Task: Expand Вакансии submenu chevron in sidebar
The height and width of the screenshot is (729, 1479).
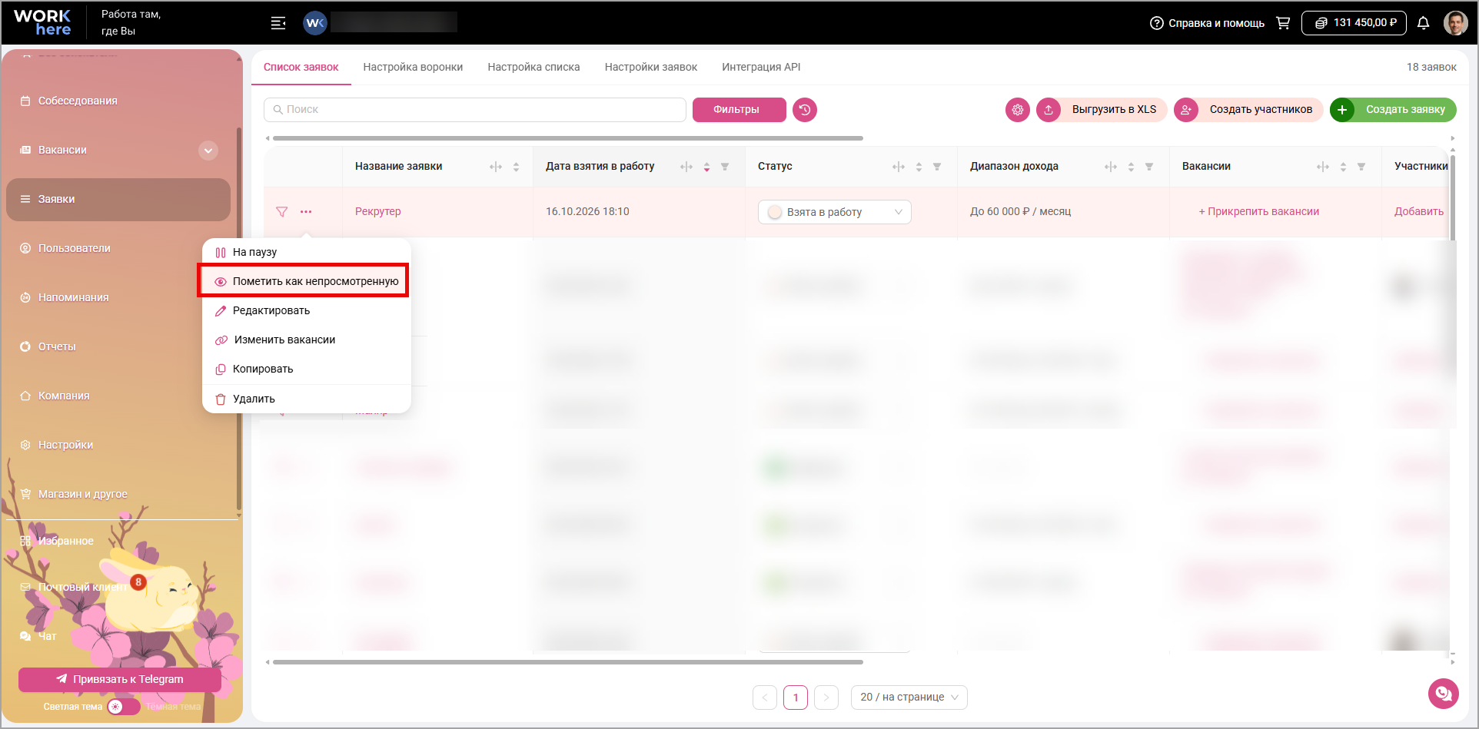Action: (208, 151)
